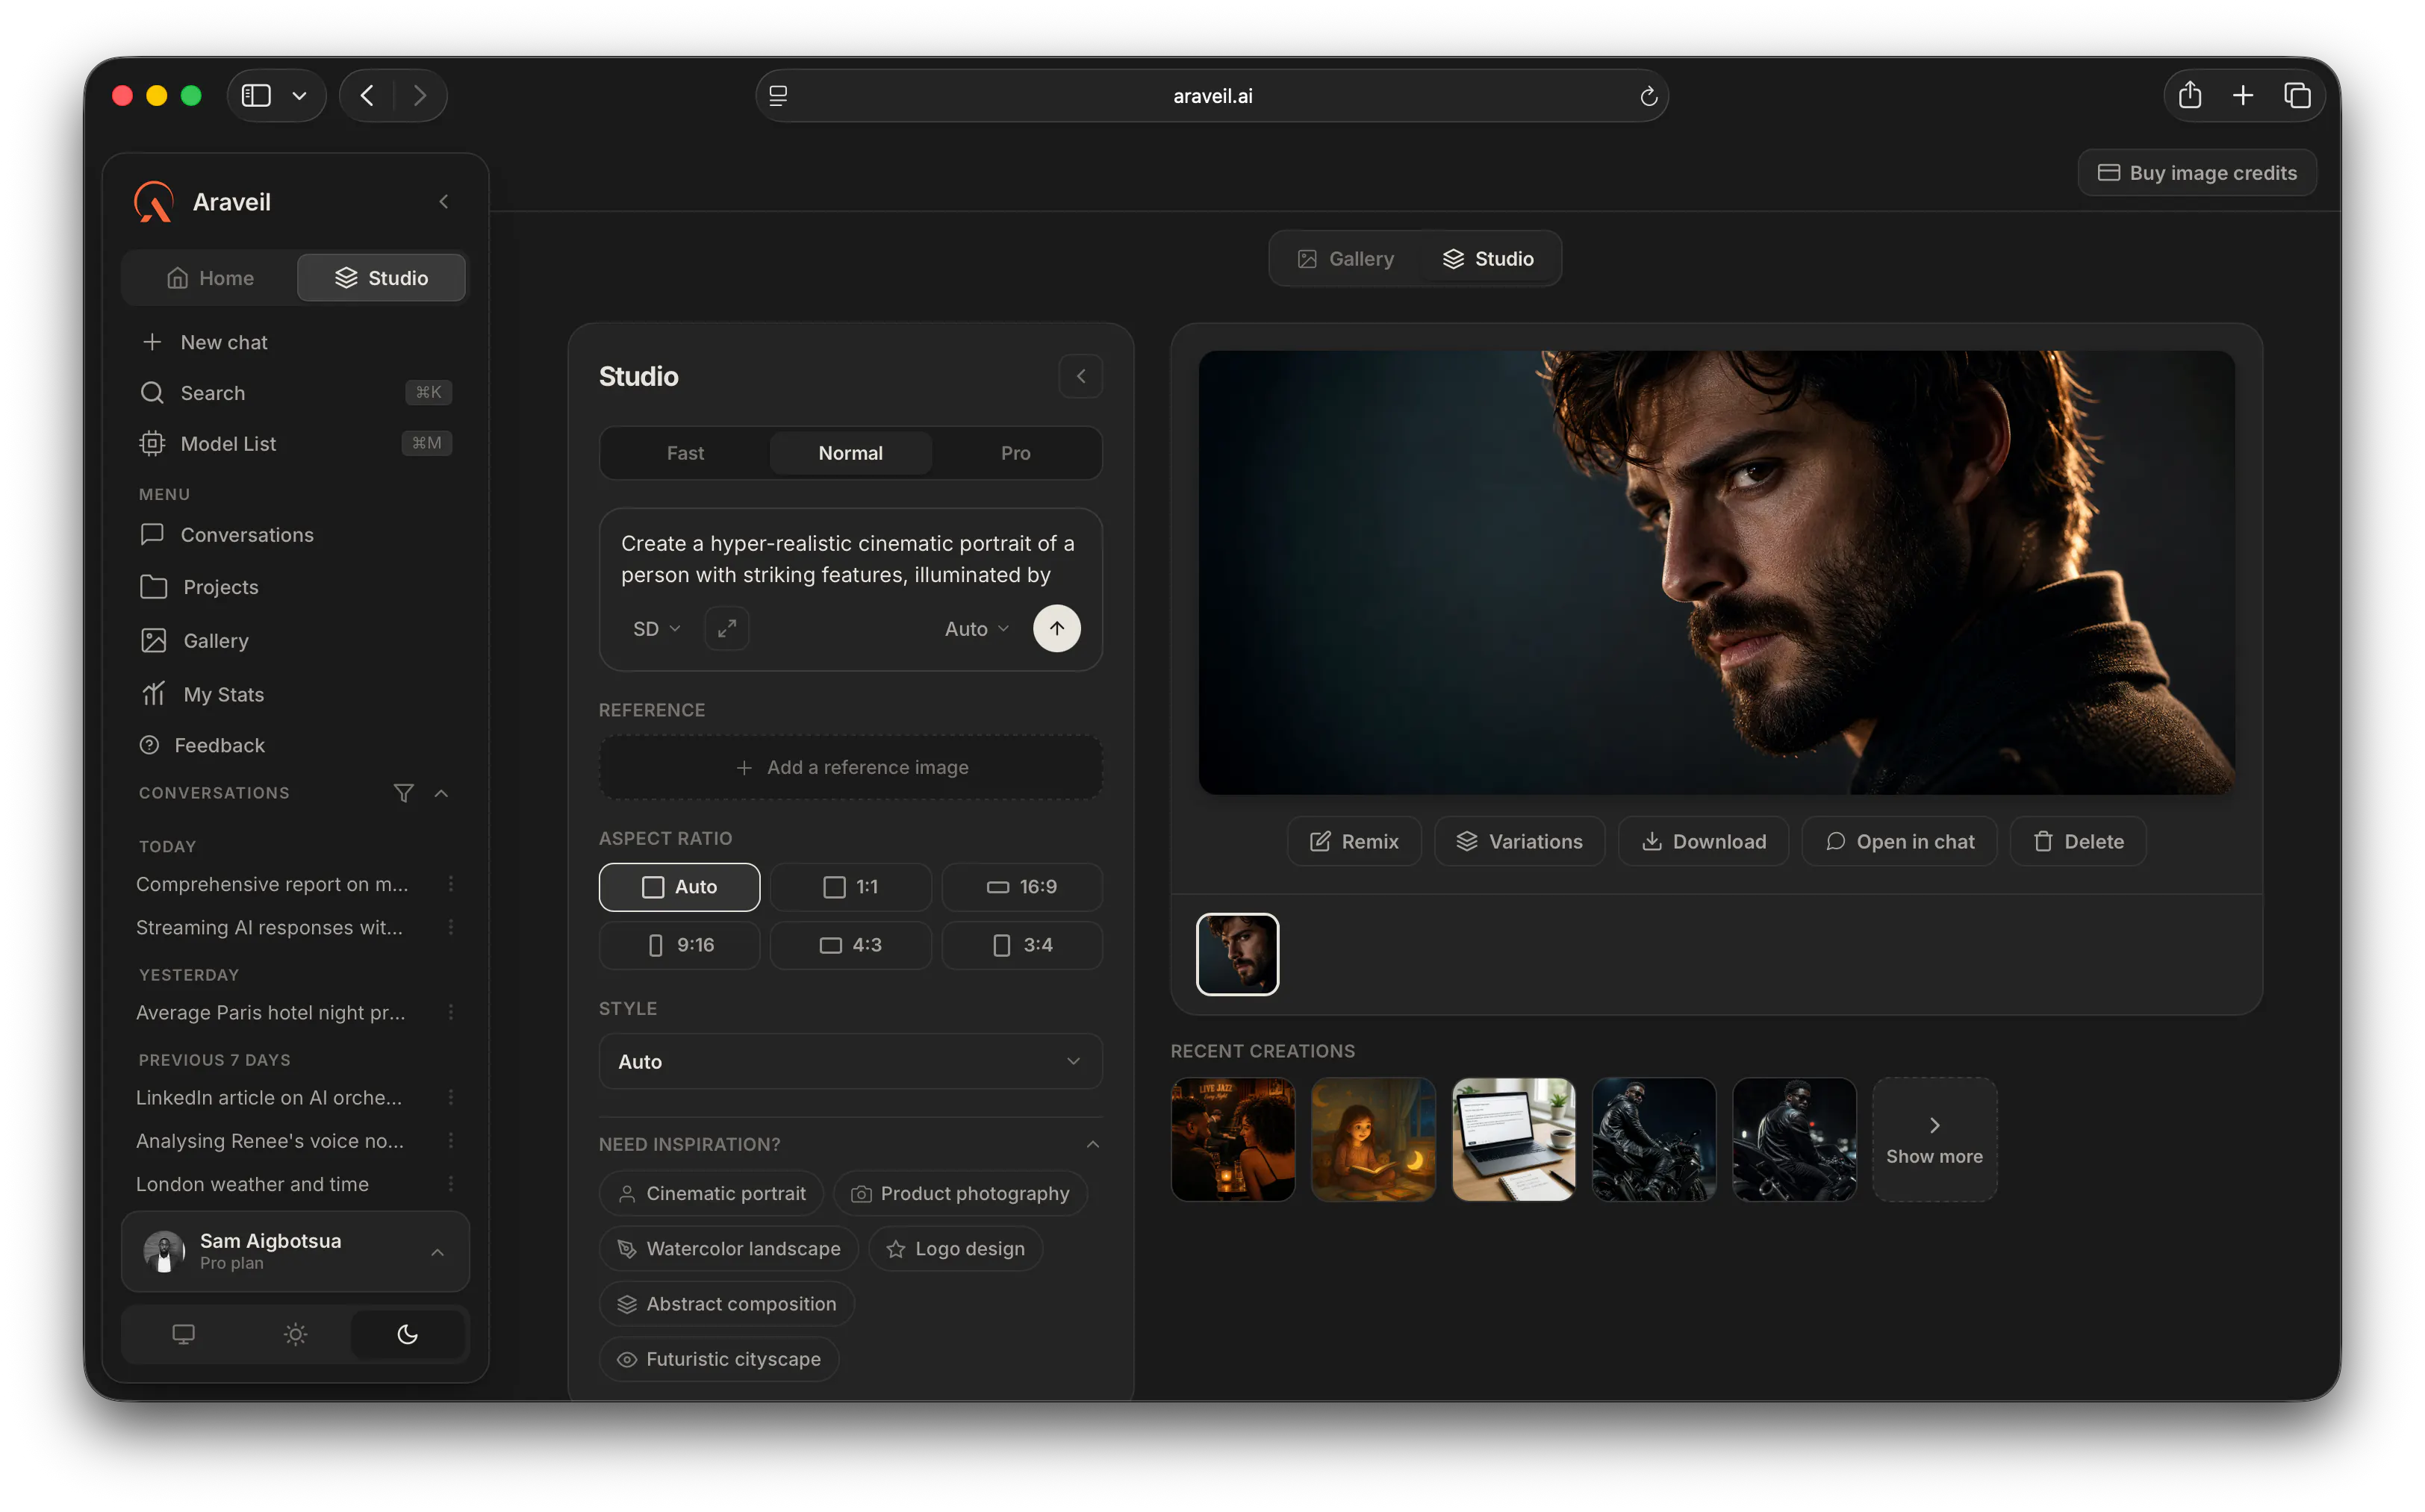Select the Auto aspect ratio
This screenshot has height=1512, width=2425.
point(679,887)
